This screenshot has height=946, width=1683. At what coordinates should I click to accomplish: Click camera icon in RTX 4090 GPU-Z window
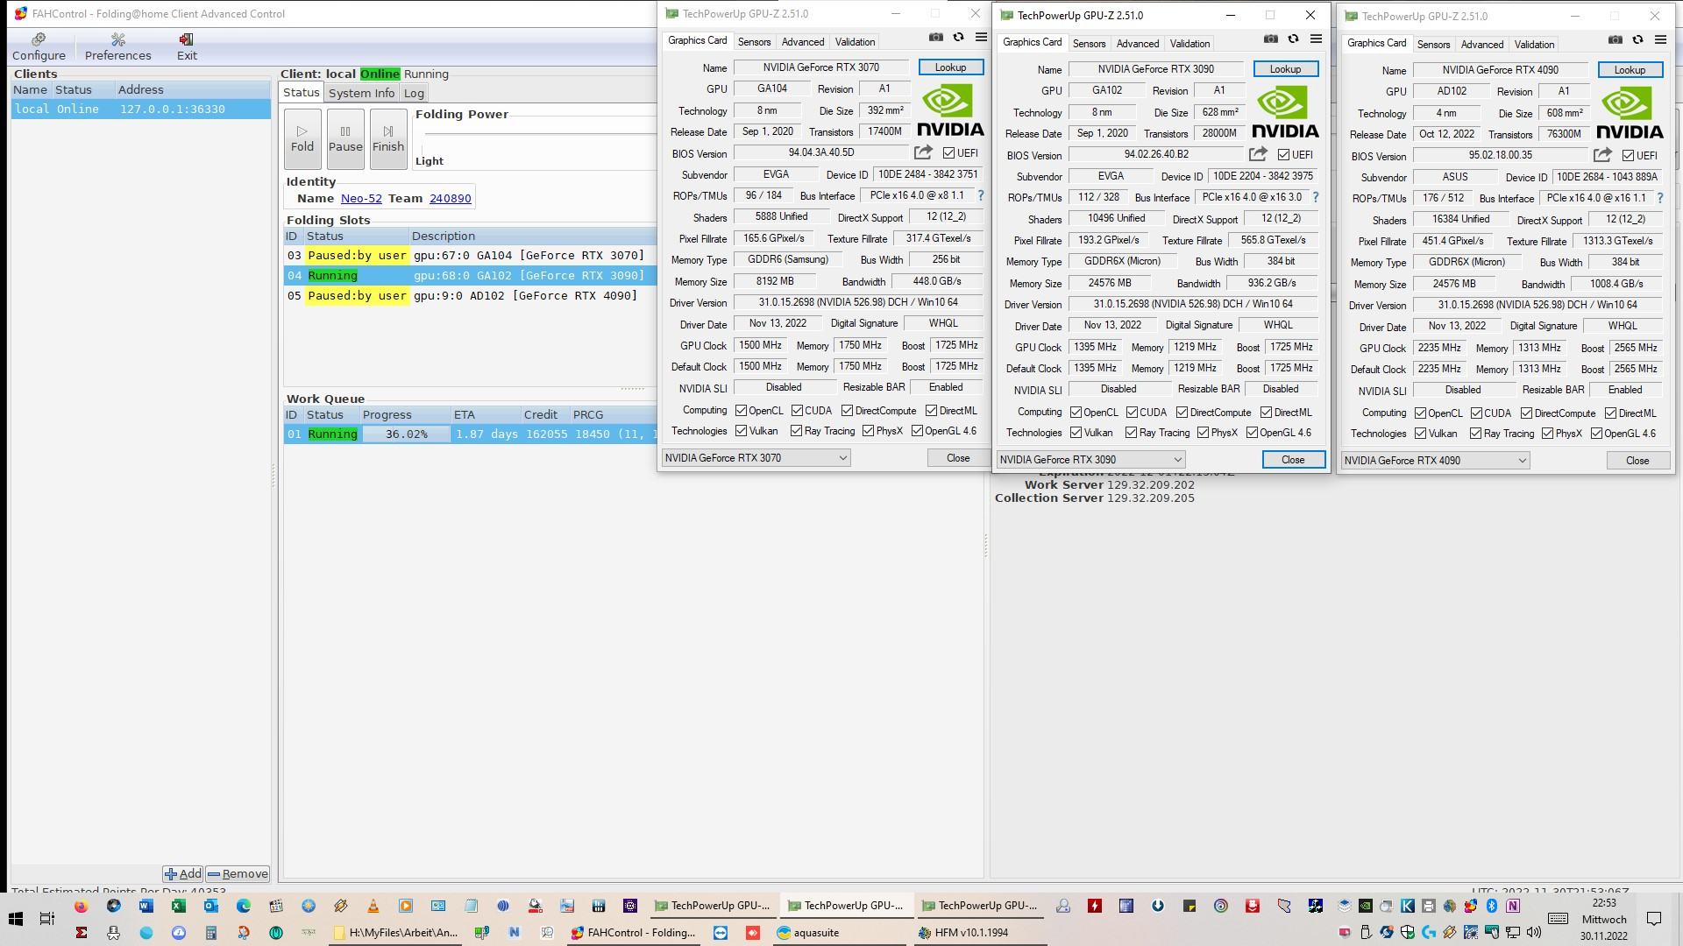pyautogui.click(x=1616, y=40)
